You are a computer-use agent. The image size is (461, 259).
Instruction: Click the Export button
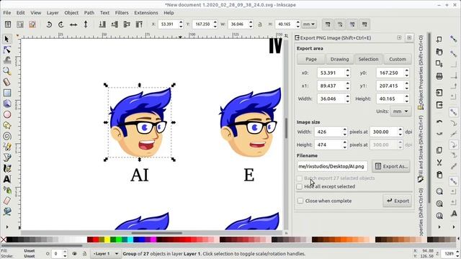398,201
